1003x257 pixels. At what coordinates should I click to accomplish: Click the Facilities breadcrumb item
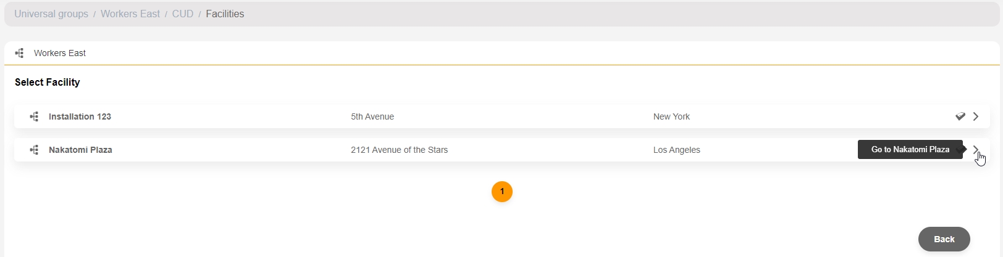[x=225, y=14]
